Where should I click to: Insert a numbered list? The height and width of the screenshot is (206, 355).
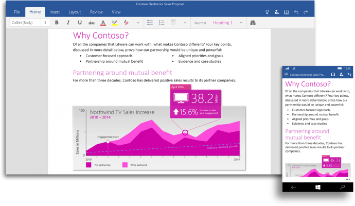tap(162, 23)
